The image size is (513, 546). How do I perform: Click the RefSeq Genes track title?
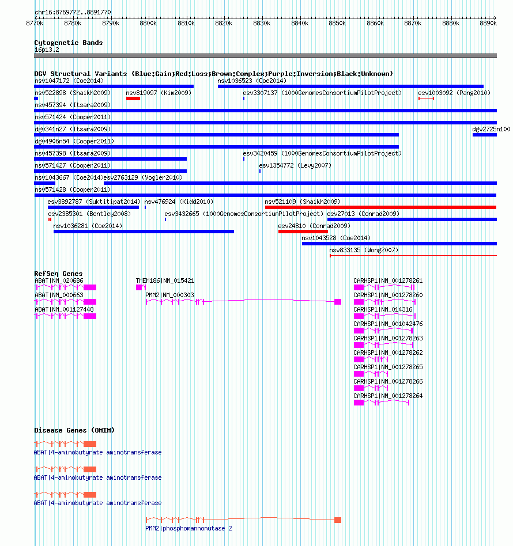58,274
